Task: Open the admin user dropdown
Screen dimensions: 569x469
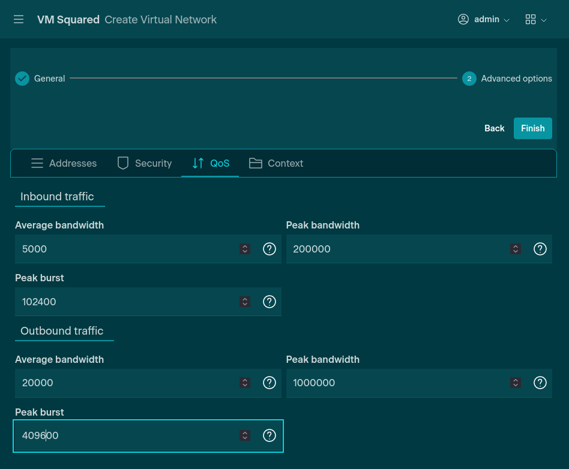Action: point(484,20)
